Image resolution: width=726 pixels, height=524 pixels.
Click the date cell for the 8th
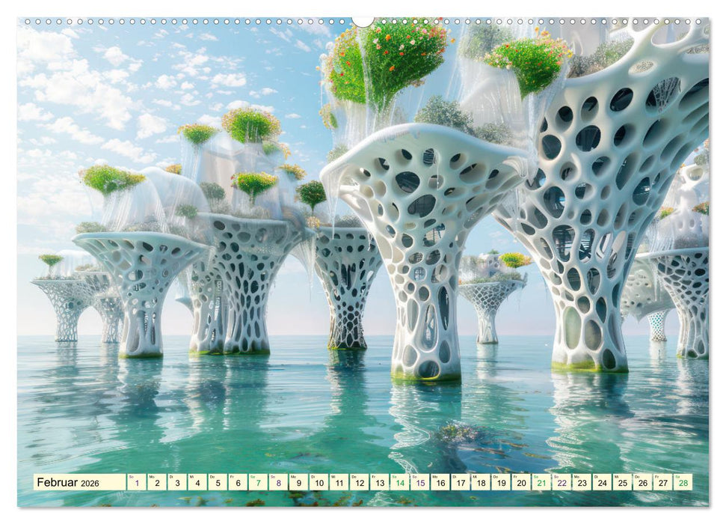click(279, 482)
